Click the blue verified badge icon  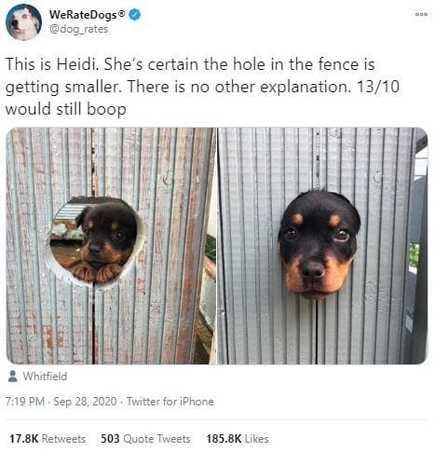coord(134,15)
